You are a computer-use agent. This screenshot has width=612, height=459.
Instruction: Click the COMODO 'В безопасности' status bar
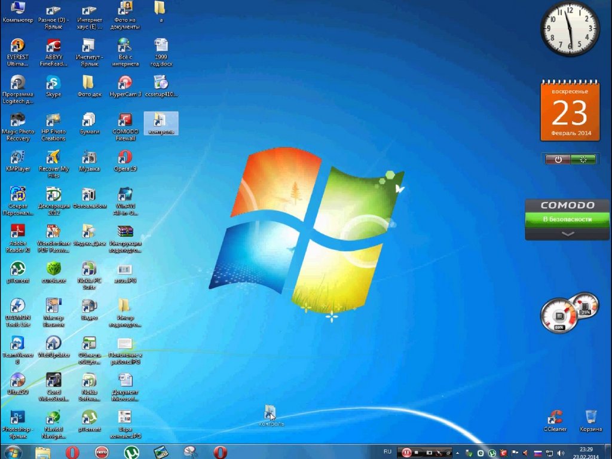(568, 219)
